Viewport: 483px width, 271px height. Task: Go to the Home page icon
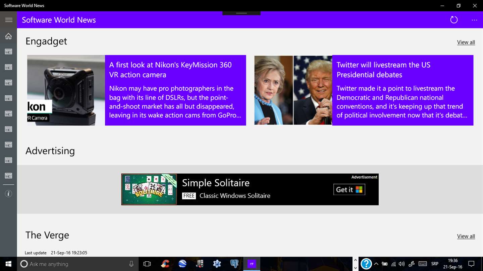tap(8, 36)
